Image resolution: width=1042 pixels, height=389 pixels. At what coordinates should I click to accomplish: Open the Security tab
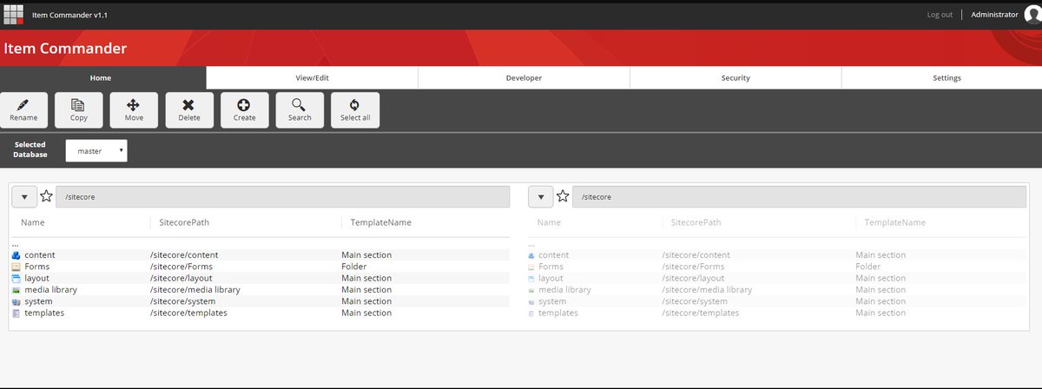(x=735, y=77)
